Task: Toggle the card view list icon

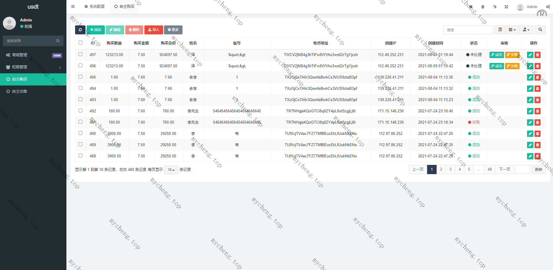Action: point(500,30)
